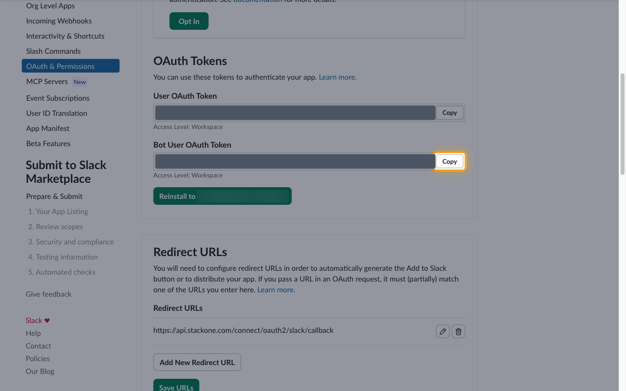This screenshot has width=626, height=391.
Task: Open Slash Commands page
Action: click(53, 51)
